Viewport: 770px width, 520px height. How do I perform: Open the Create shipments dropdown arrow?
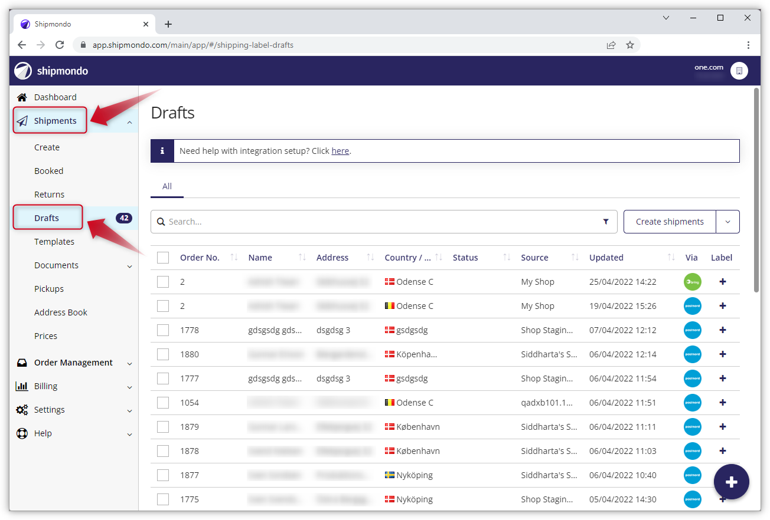[x=727, y=222]
